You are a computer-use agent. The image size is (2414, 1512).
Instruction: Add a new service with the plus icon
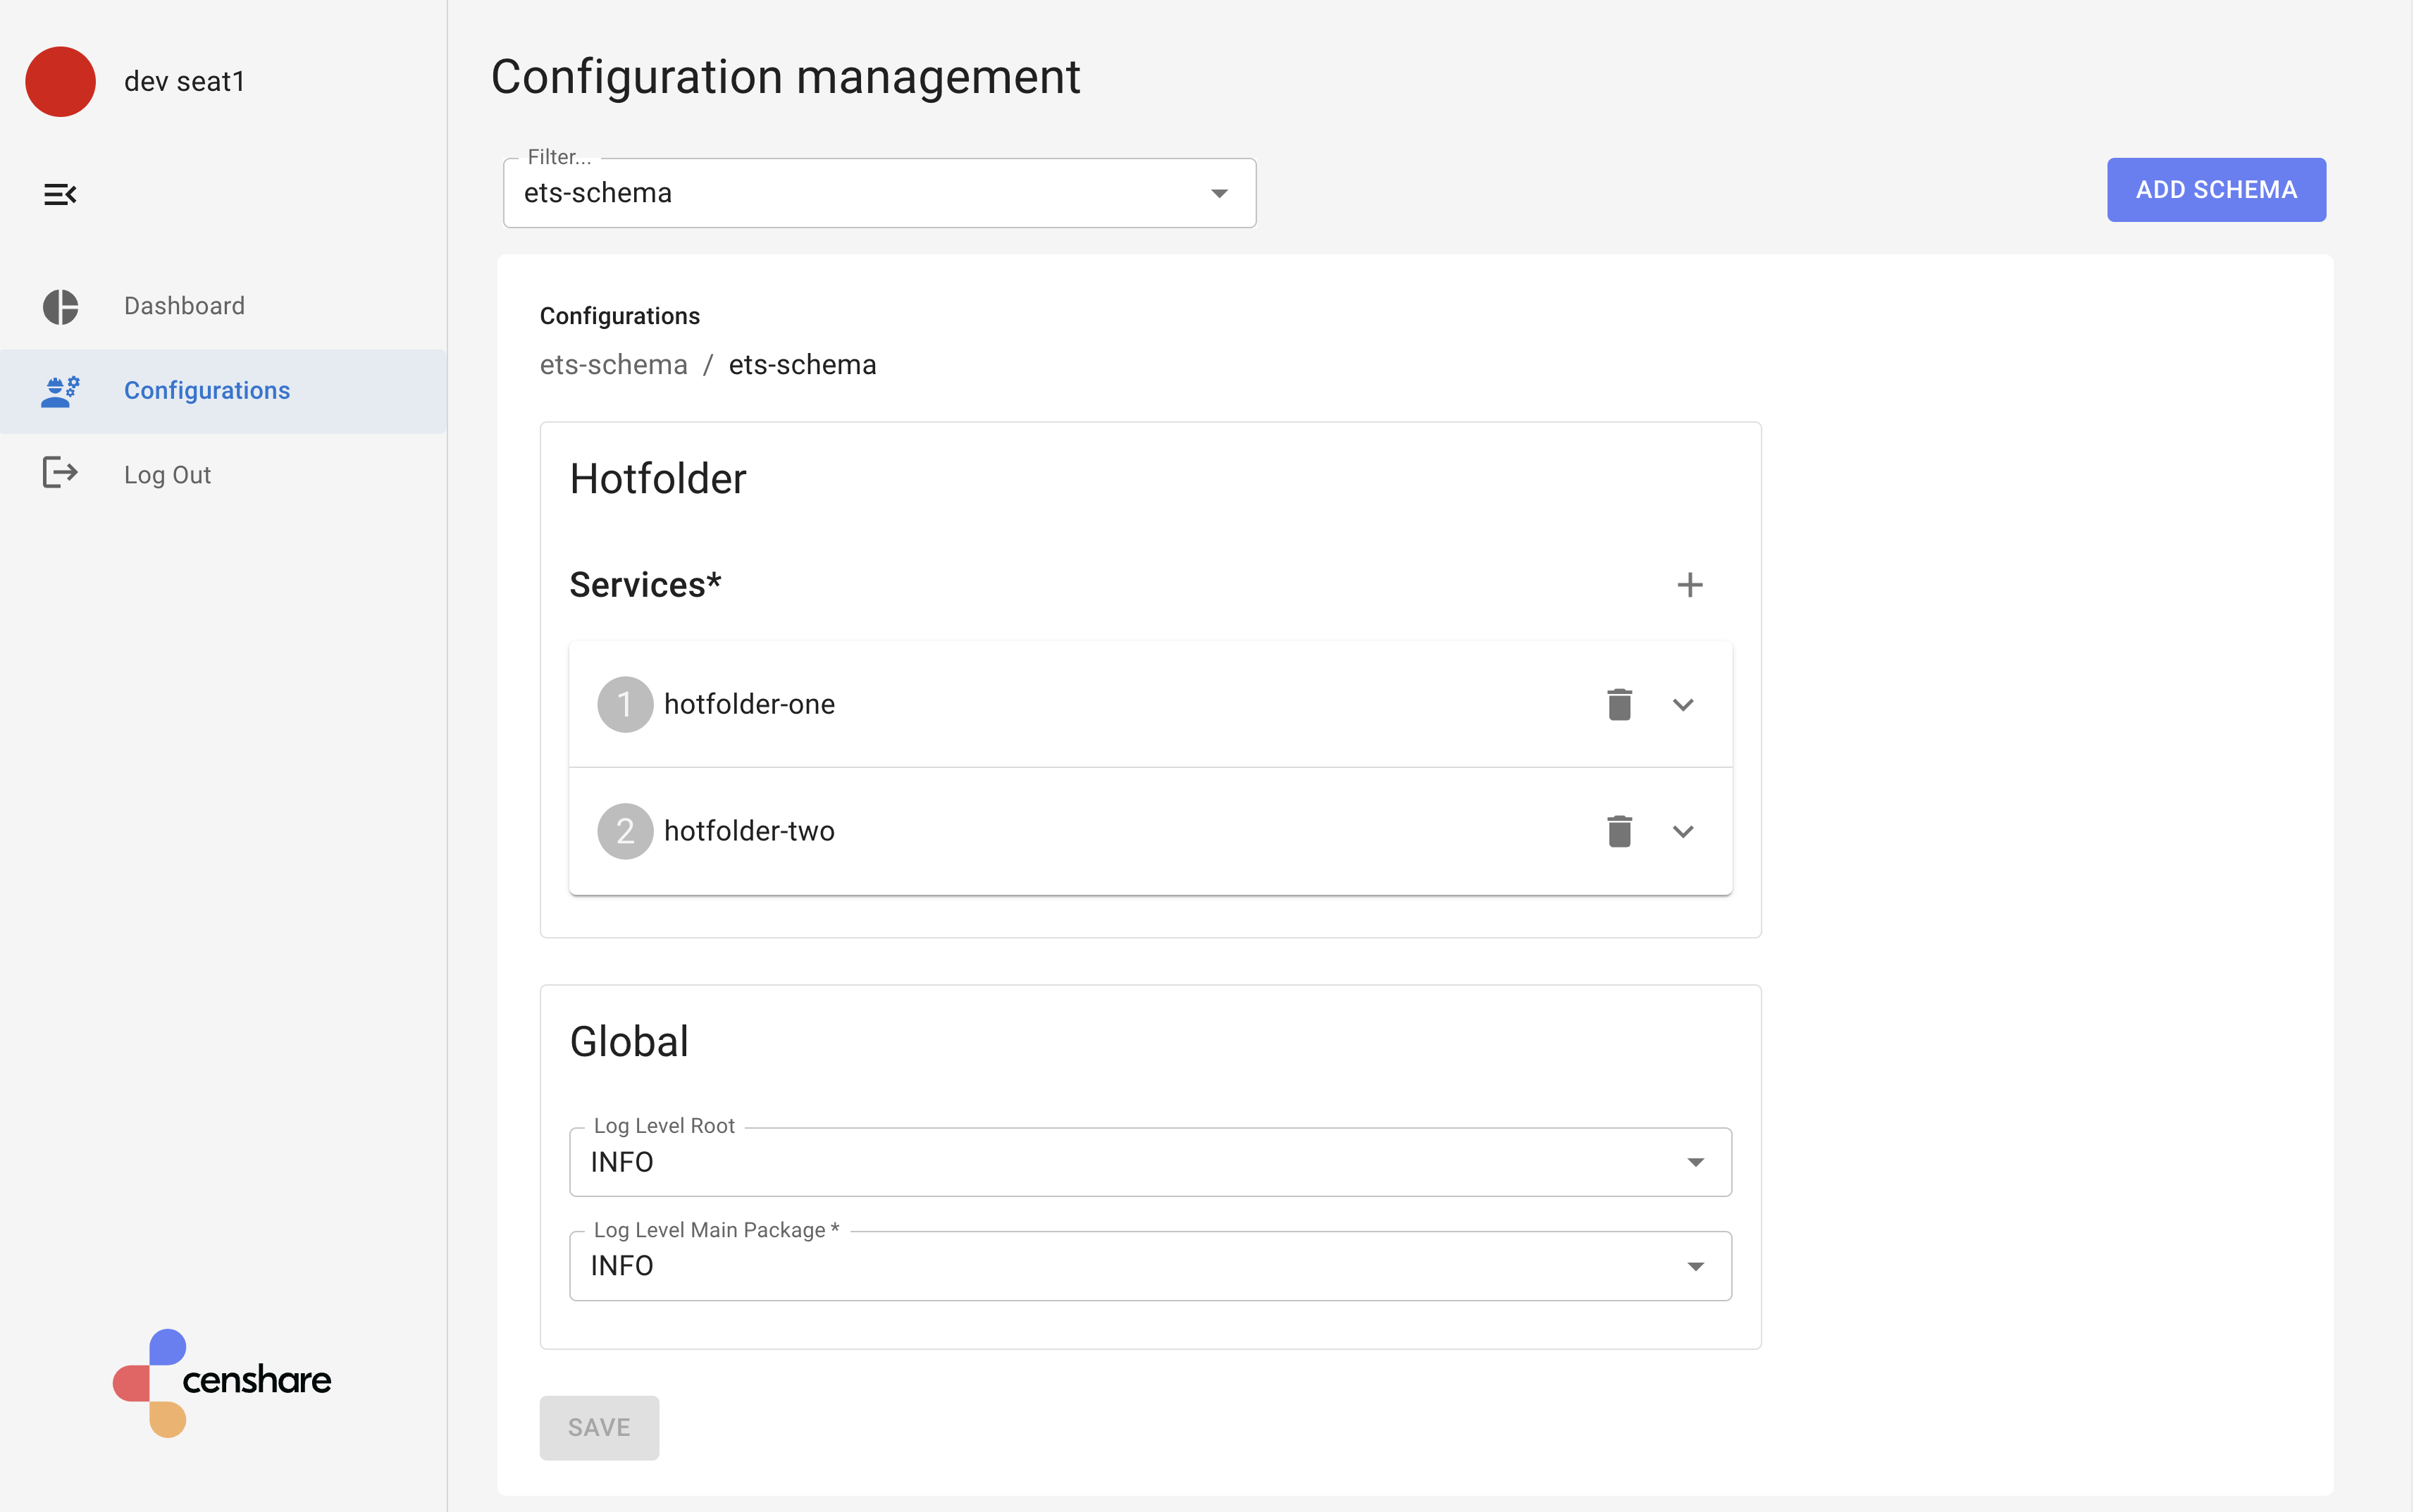coord(1690,584)
